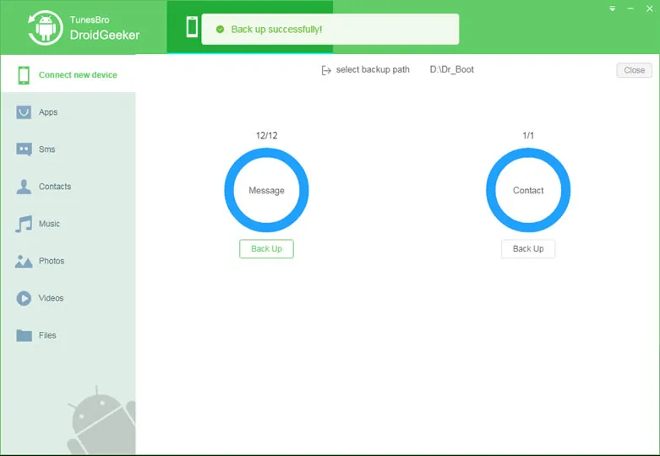This screenshot has height=456, width=660.
Task: Click the Message progress ring
Action: 266,191
